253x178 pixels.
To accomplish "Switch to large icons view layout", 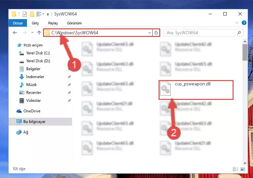I will [x=243, y=169].
